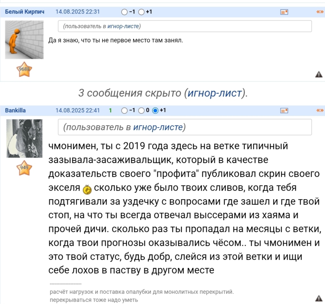
Task: Open игнор-лист link in hidden messages notice
Action: (215, 93)
